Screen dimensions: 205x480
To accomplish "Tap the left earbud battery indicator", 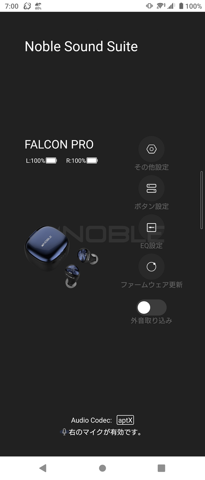I will click(x=41, y=161).
